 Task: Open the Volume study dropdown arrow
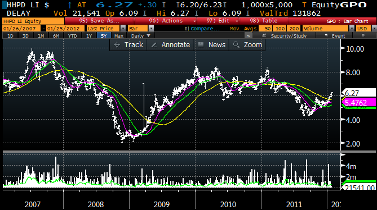point(352,29)
